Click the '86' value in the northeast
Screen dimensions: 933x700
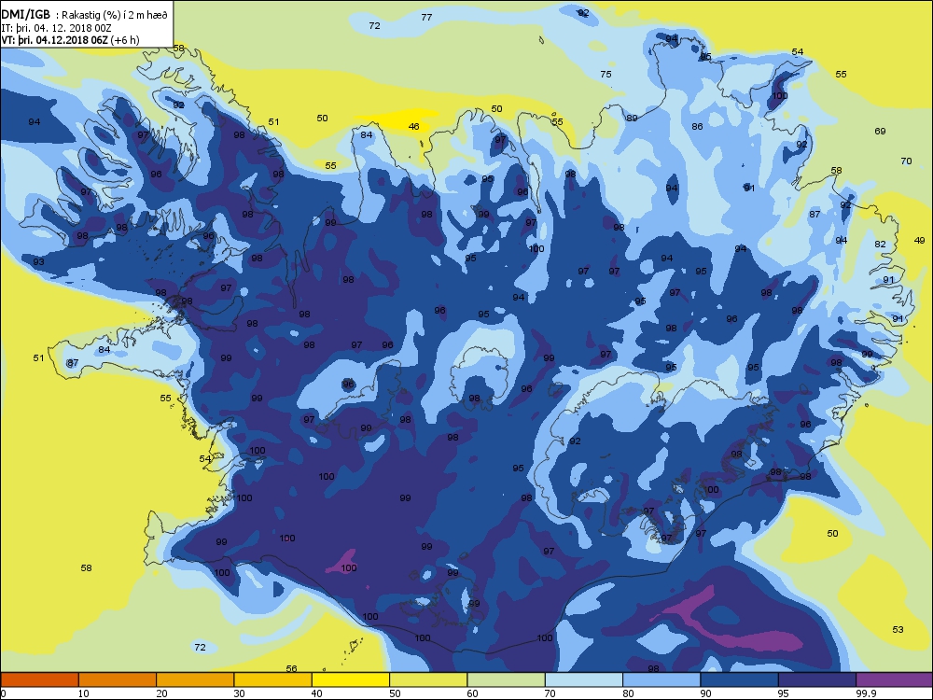click(x=697, y=126)
